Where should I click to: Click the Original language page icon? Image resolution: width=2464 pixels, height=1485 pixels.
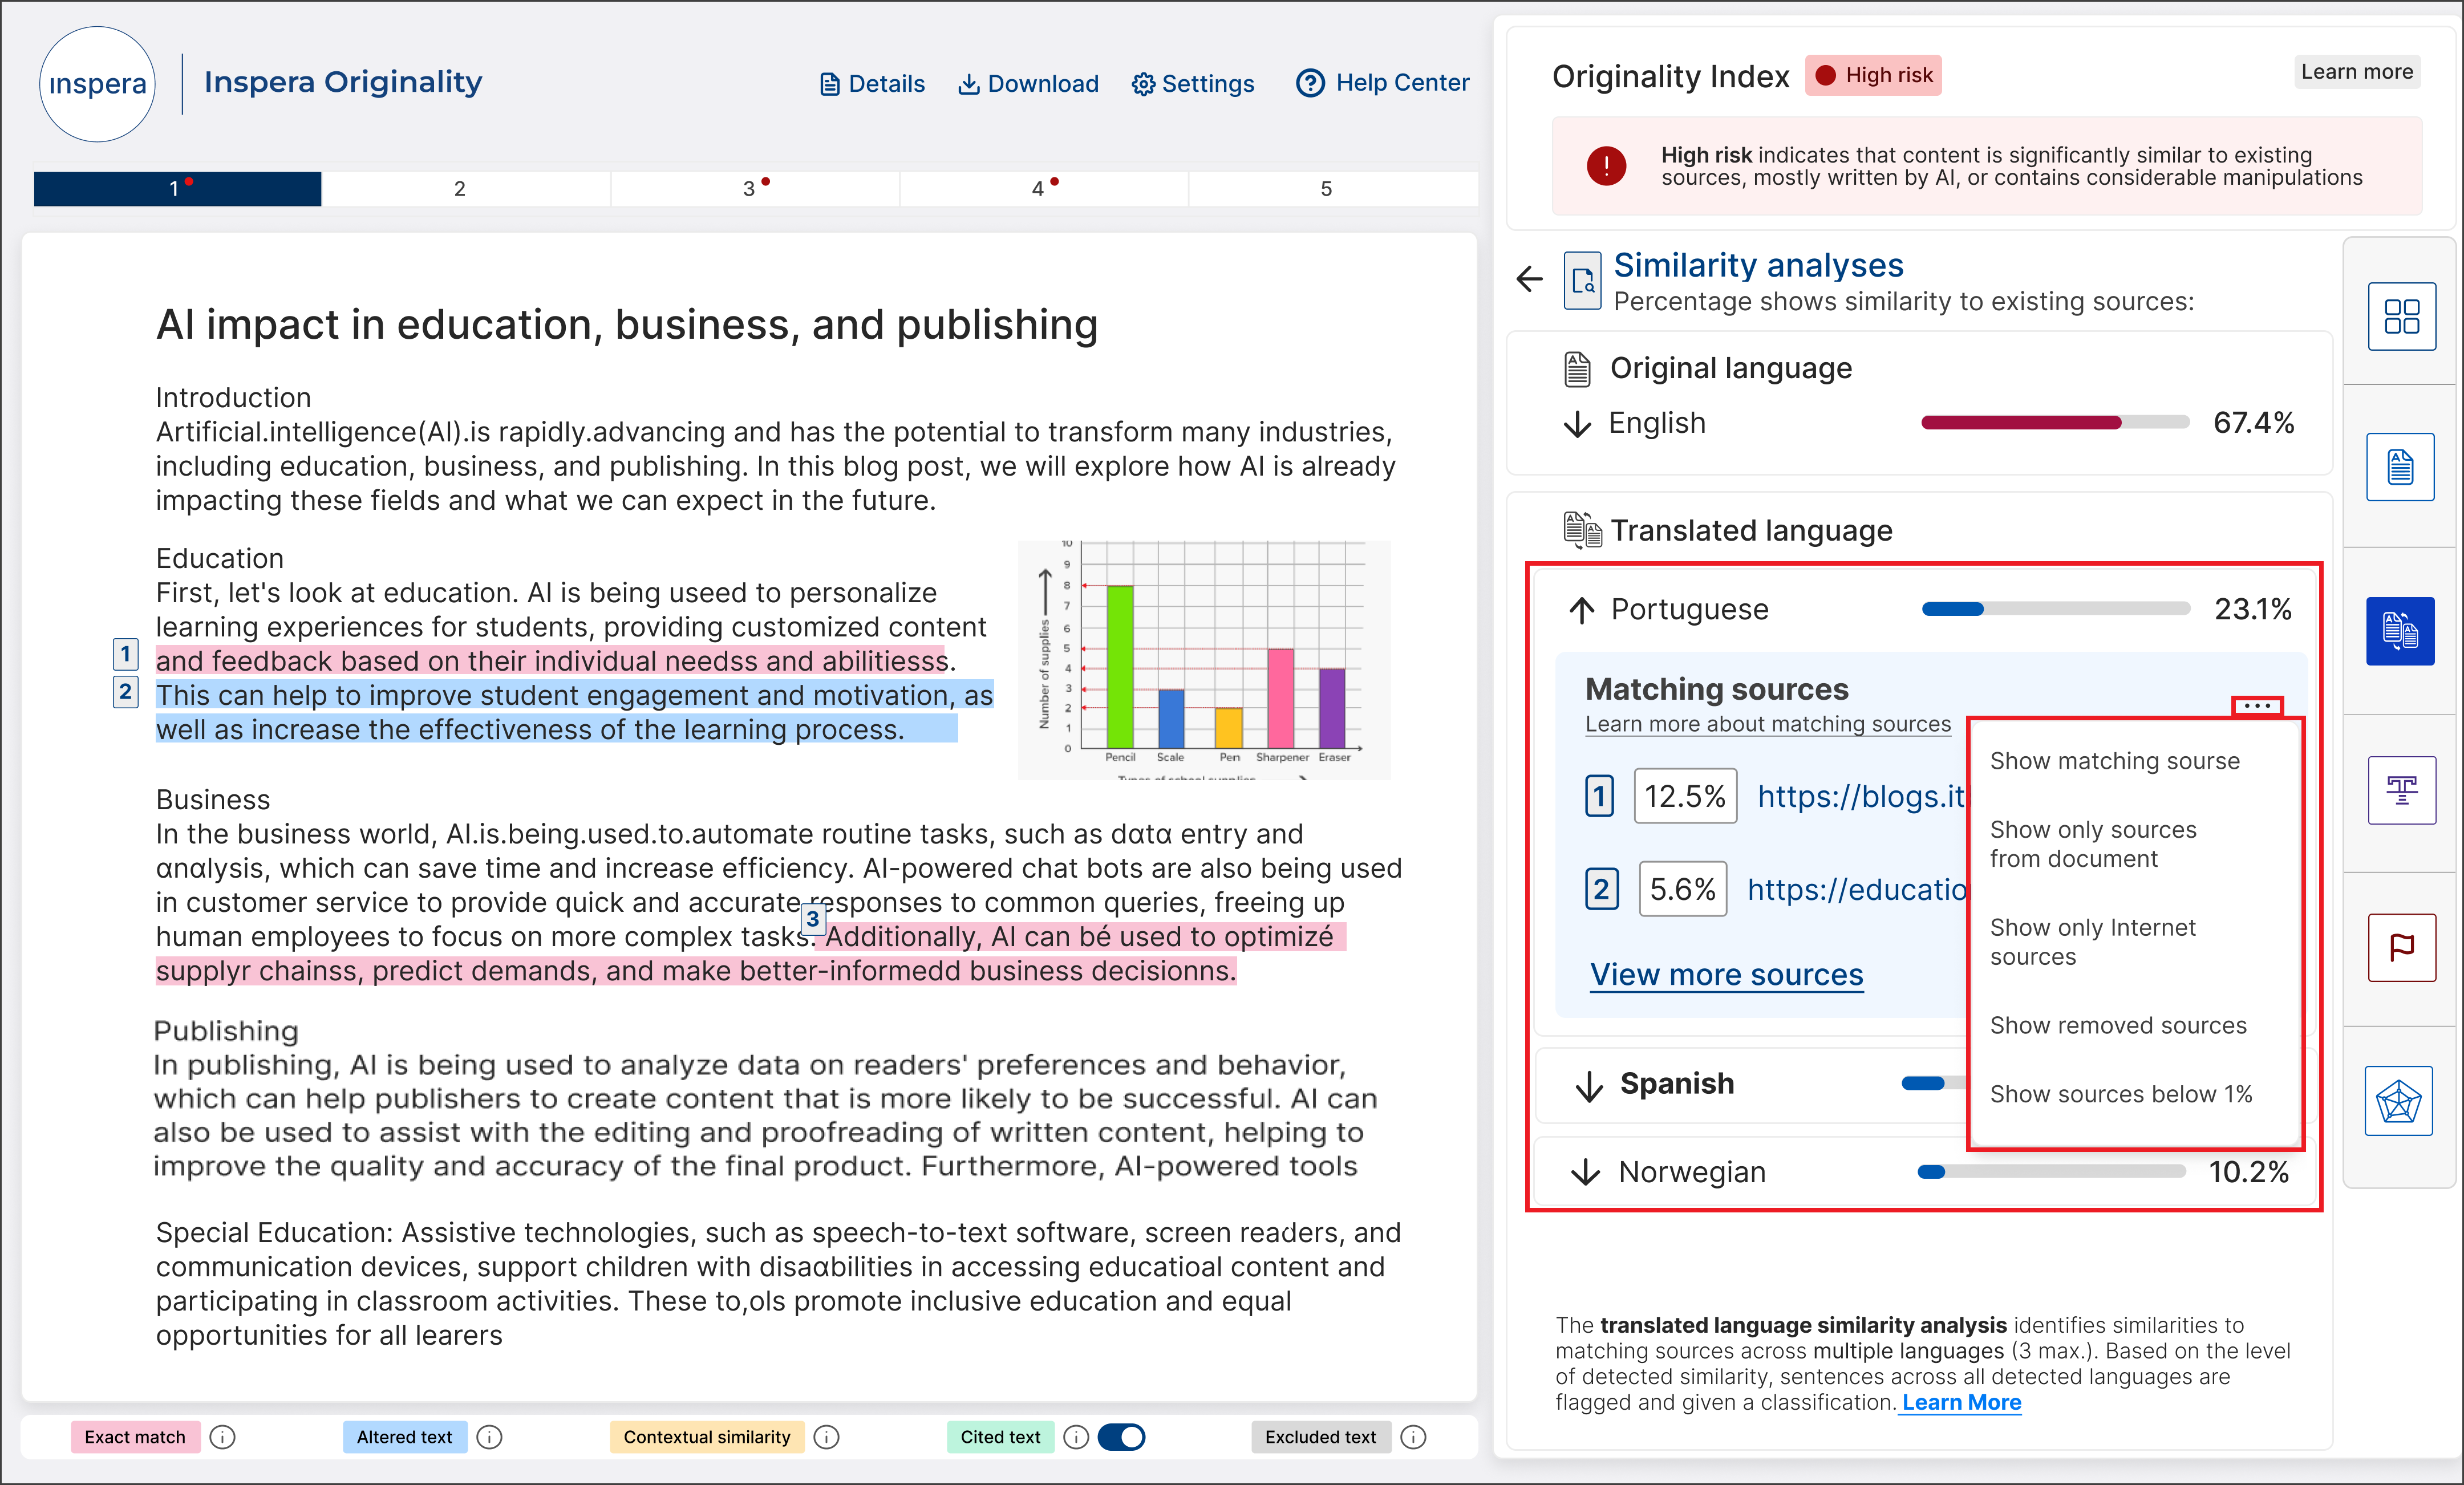coord(1577,369)
